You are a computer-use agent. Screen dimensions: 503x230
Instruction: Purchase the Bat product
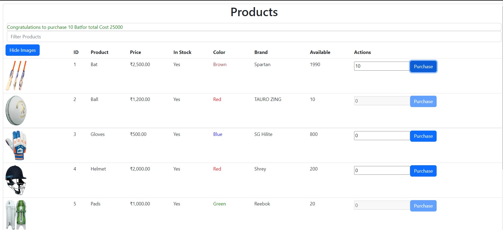pos(423,67)
